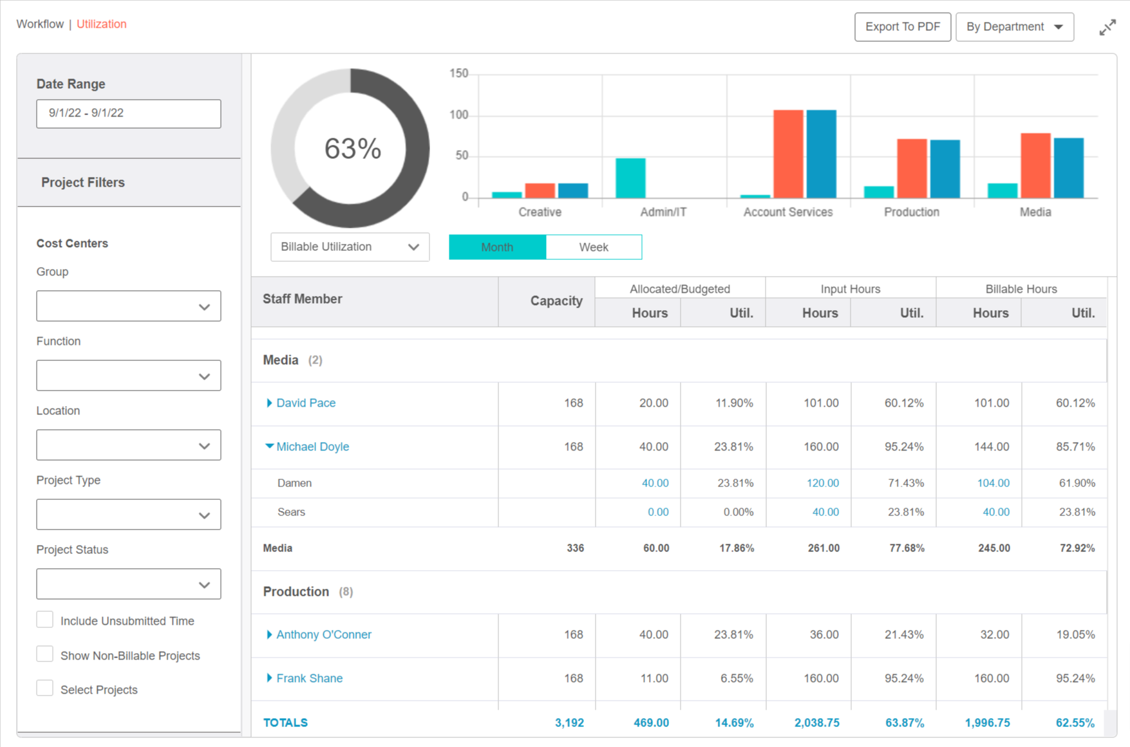1130x747 pixels.
Task: Open the Billable Utilization dropdown
Action: tap(350, 247)
